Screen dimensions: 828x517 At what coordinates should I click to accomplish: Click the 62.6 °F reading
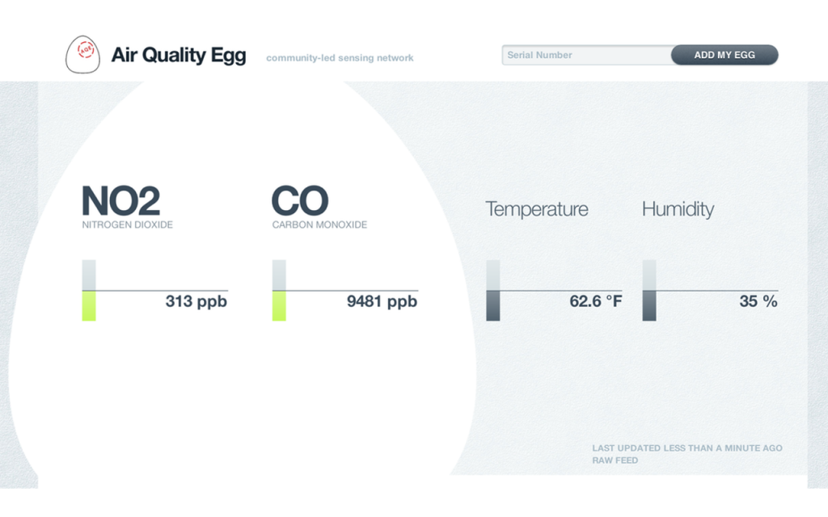(596, 301)
